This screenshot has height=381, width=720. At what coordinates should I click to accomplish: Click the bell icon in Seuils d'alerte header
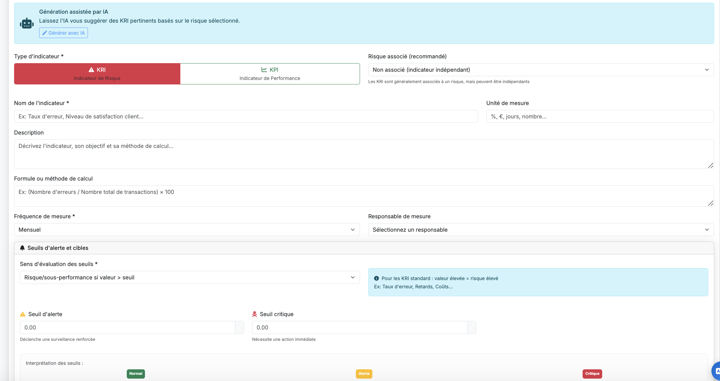22,248
